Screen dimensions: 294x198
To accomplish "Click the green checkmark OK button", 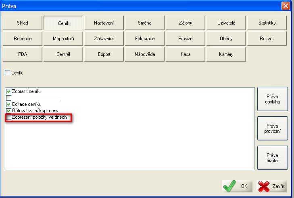I will point(237,186).
